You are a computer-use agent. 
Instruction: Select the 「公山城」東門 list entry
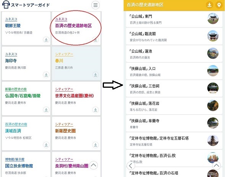point(174,19)
